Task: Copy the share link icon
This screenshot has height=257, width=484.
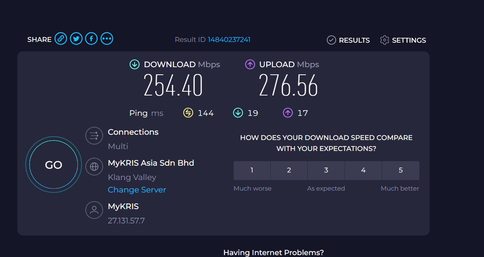Action: click(61, 38)
